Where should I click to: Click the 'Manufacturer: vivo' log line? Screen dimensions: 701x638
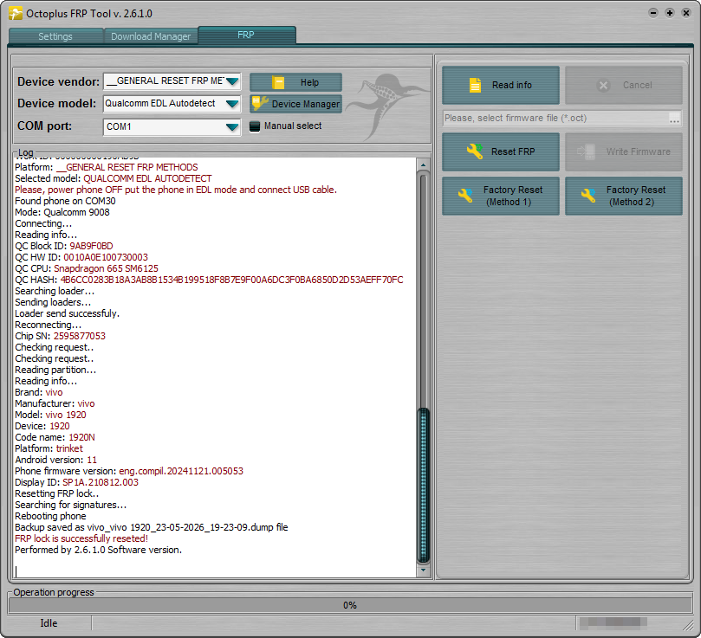tap(55, 403)
